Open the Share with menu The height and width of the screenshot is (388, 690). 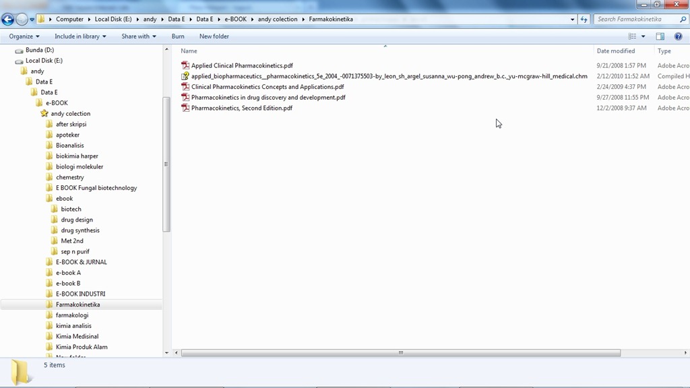click(139, 36)
